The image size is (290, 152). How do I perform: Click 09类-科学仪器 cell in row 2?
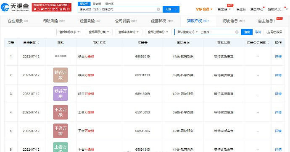pyautogui.click(x=183, y=75)
